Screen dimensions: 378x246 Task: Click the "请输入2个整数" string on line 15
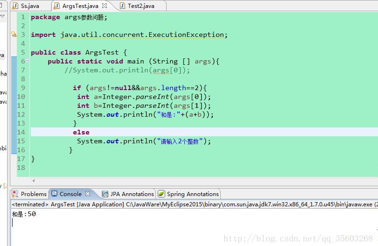coord(180,141)
